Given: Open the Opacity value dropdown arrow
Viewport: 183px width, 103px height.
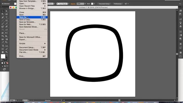Looking at the screenshot, I should pyautogui.click(x=85, y=4).
